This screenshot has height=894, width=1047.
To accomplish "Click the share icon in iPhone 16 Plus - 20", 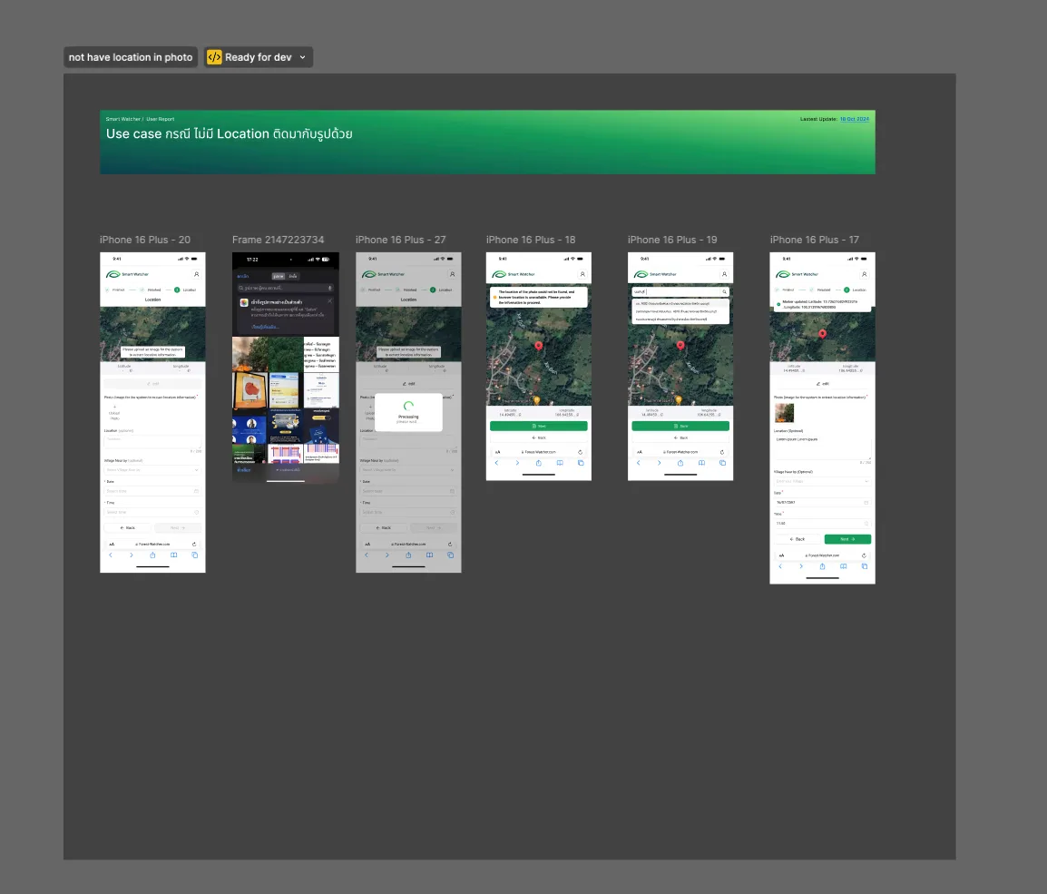I will [x=152, y=555].
